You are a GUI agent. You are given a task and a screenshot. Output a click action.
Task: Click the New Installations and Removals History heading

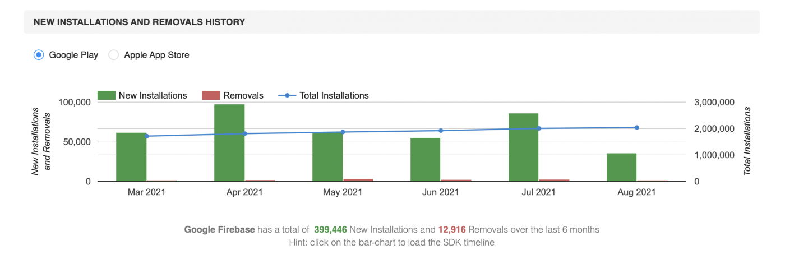click(x=139, y=22)
